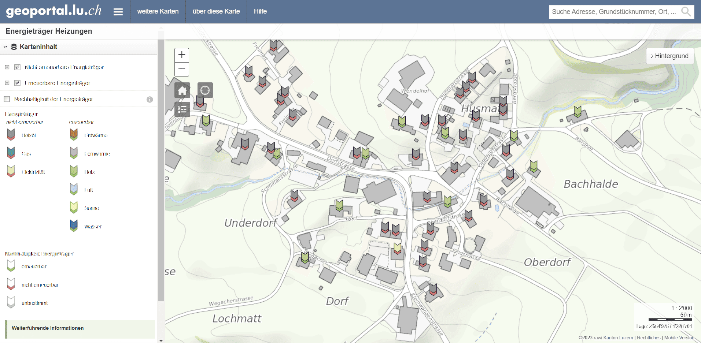The width and height of the screenshot is (701, 343).
Task: Click yellow marker south of Oberdorfstrasse
Action: coord(398,249)
